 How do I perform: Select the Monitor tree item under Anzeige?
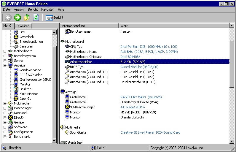click(25, 84)
